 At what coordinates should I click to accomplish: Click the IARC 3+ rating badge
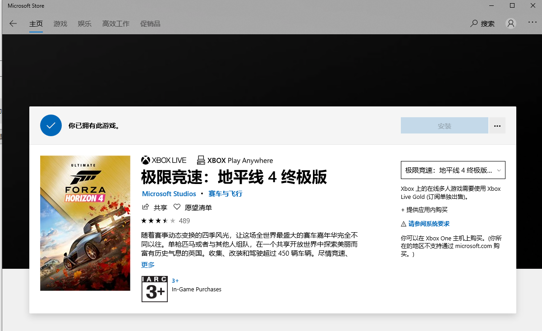click(x=155, y=289)
